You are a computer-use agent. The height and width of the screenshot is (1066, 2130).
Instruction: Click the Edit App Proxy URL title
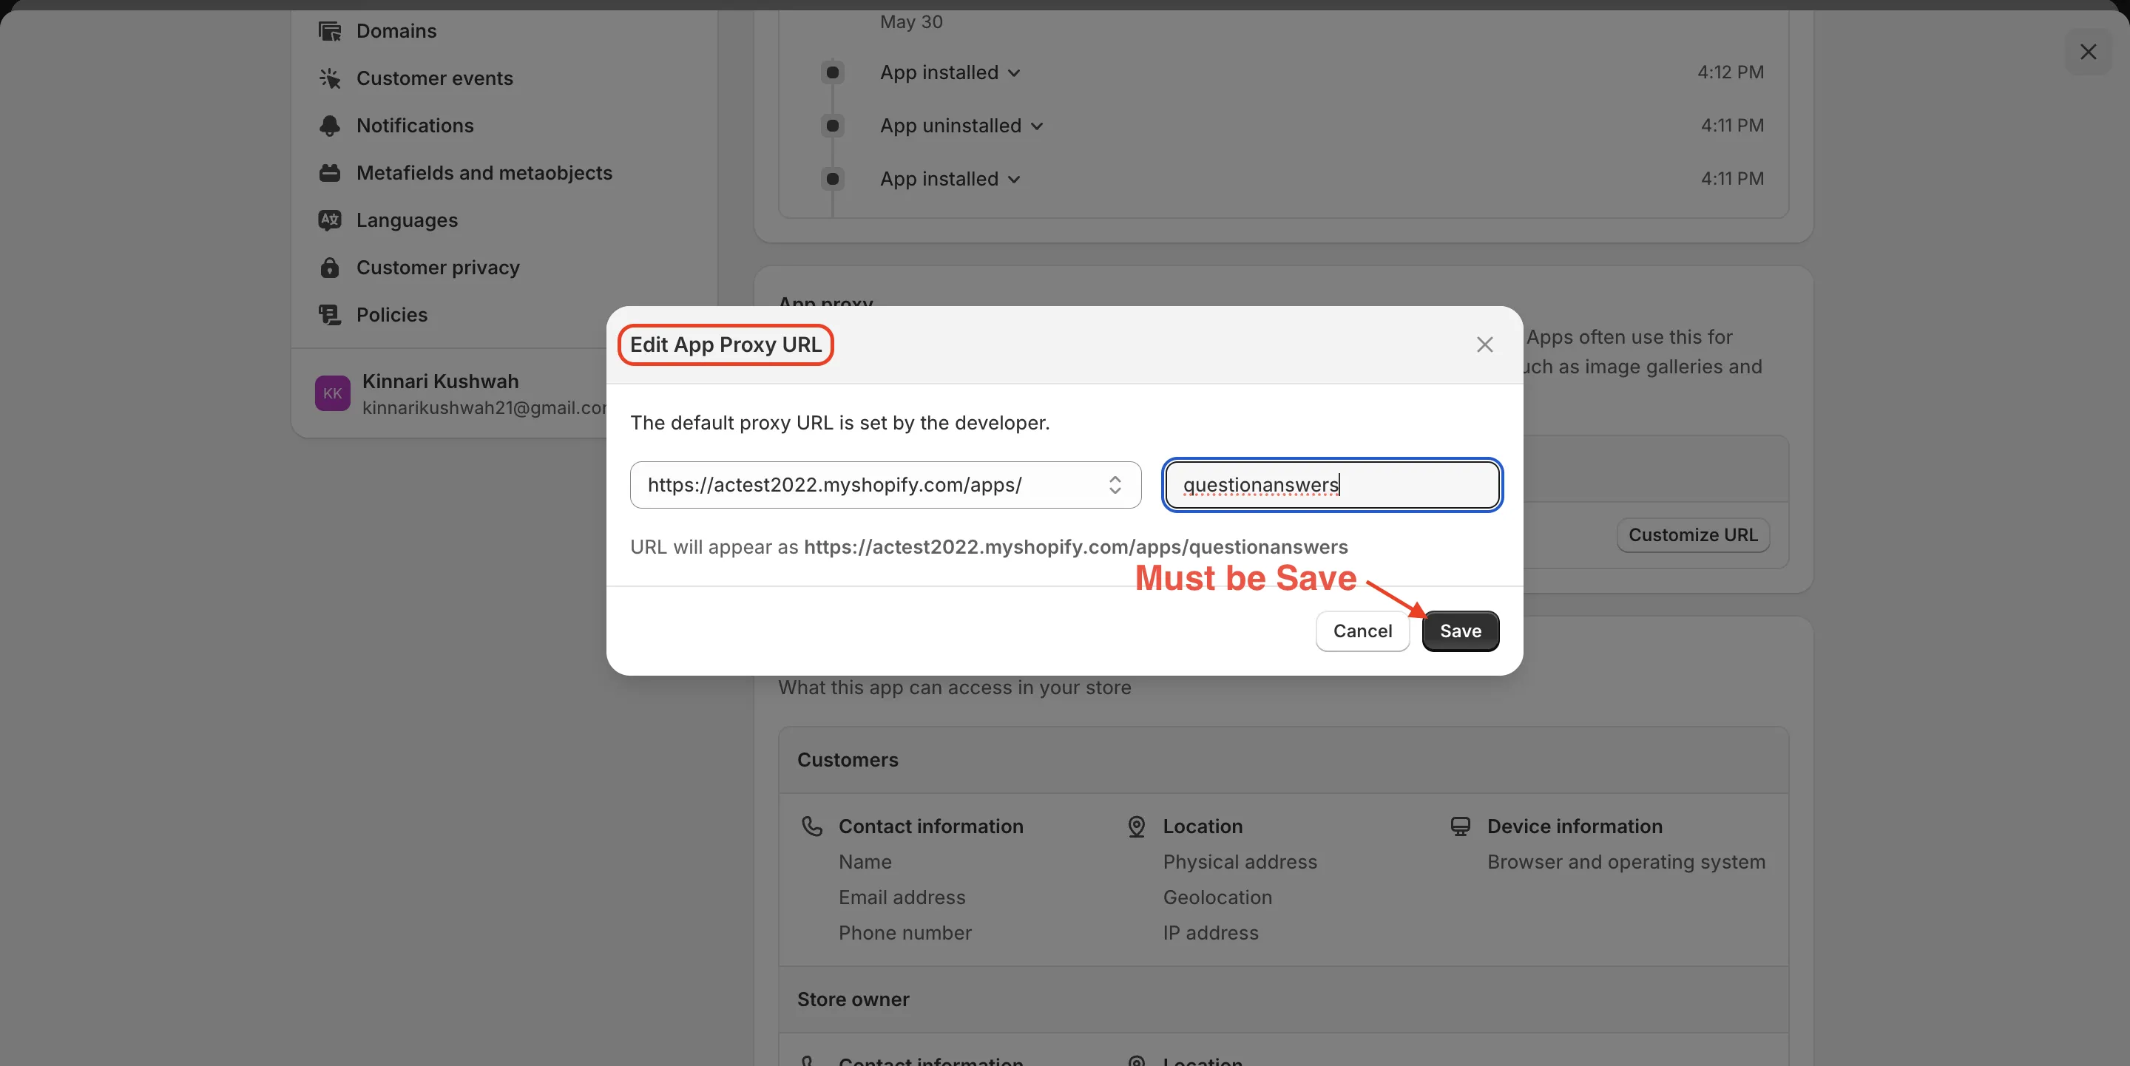pyautogui.click(x=726, y=344)
